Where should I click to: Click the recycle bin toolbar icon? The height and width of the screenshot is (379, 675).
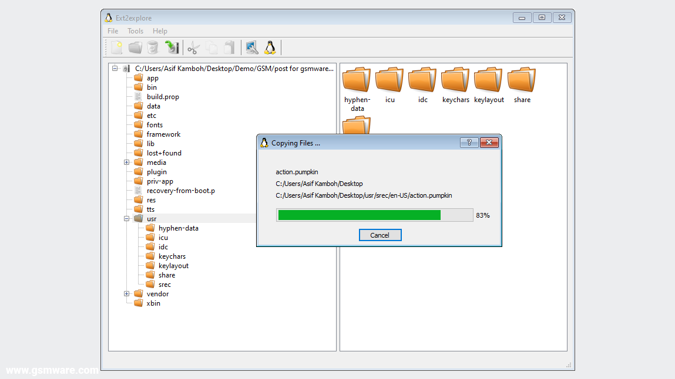(x=153, y=48)
